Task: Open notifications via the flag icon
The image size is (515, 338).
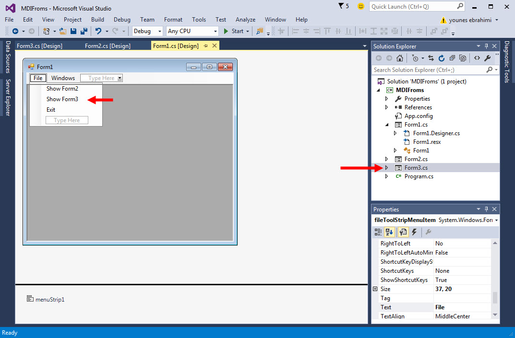Action: [x=341, y=6]
